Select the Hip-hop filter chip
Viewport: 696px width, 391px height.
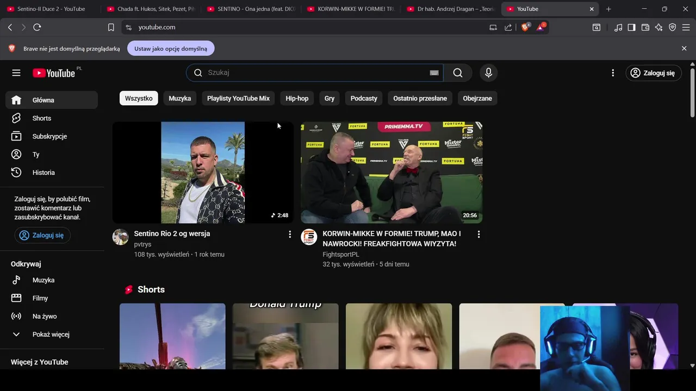click(297, 98)
